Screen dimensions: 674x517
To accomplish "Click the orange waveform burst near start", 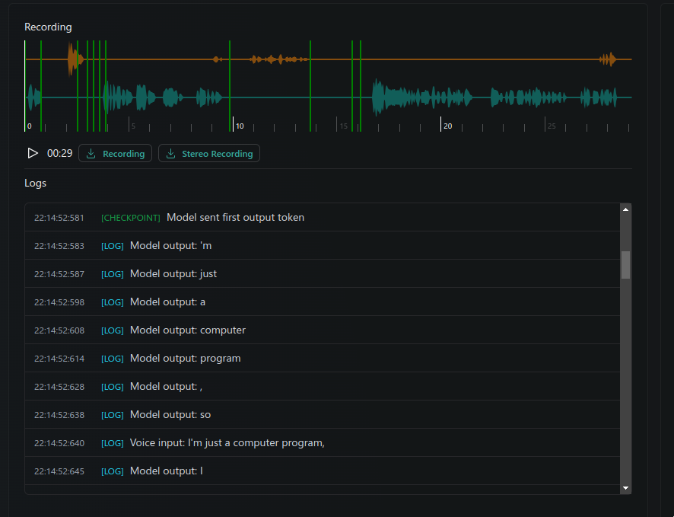I will tap(75, 59).
